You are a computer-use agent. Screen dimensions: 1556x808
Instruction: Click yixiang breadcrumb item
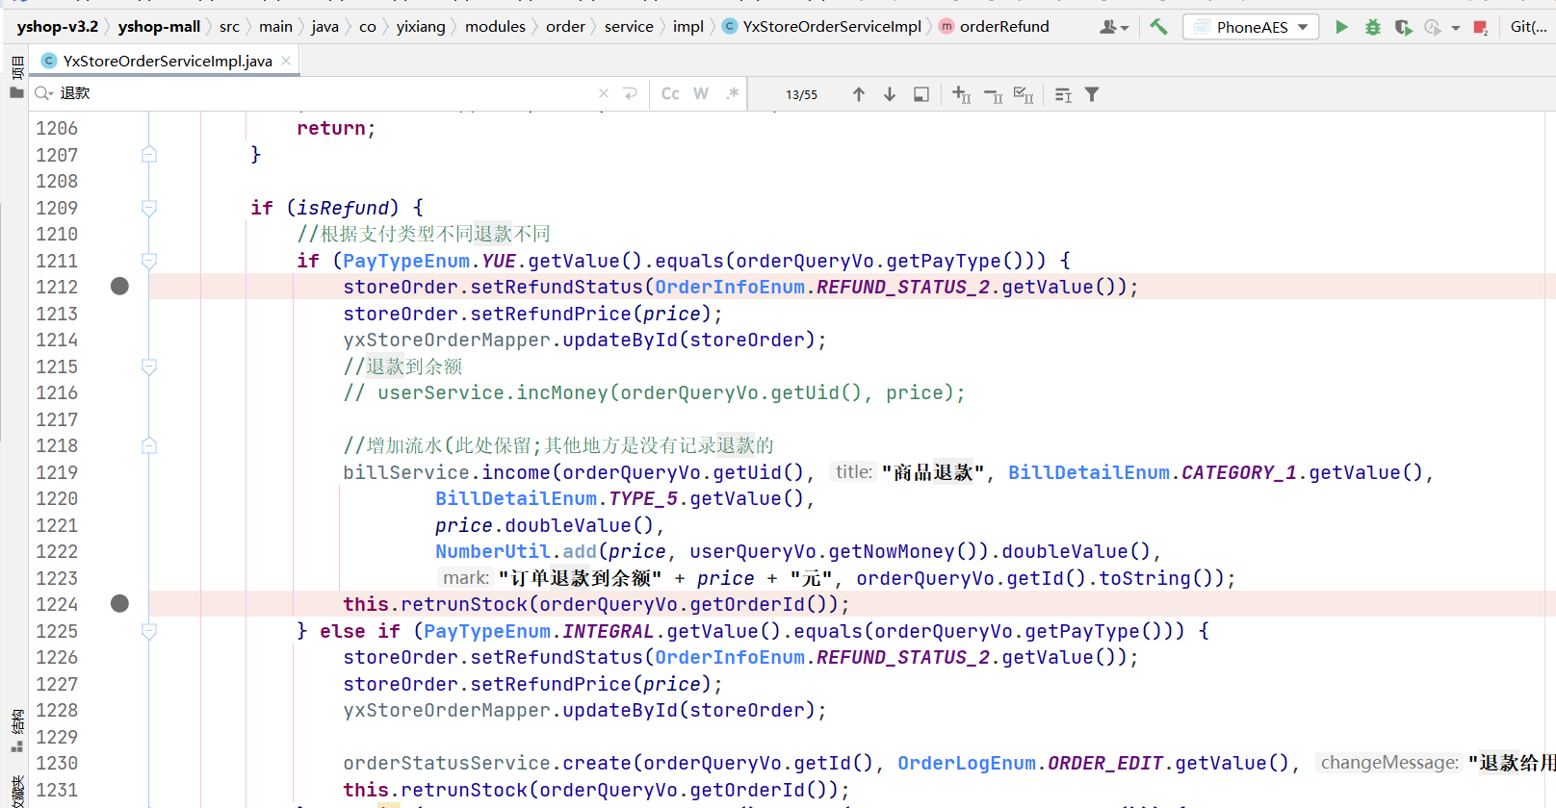[421, 27]
